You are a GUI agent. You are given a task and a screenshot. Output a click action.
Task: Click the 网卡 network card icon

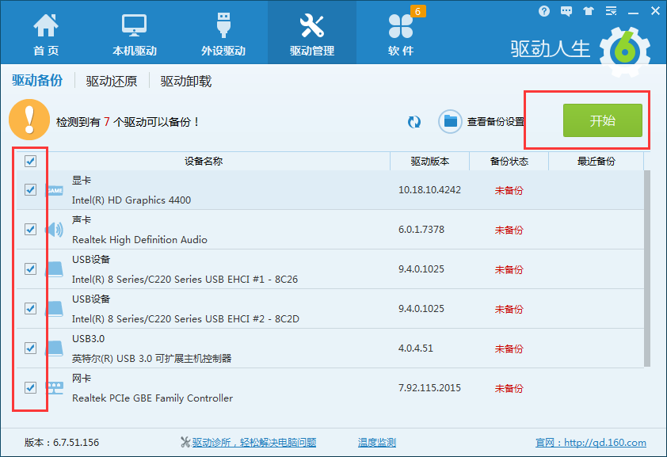pos(55,388)
